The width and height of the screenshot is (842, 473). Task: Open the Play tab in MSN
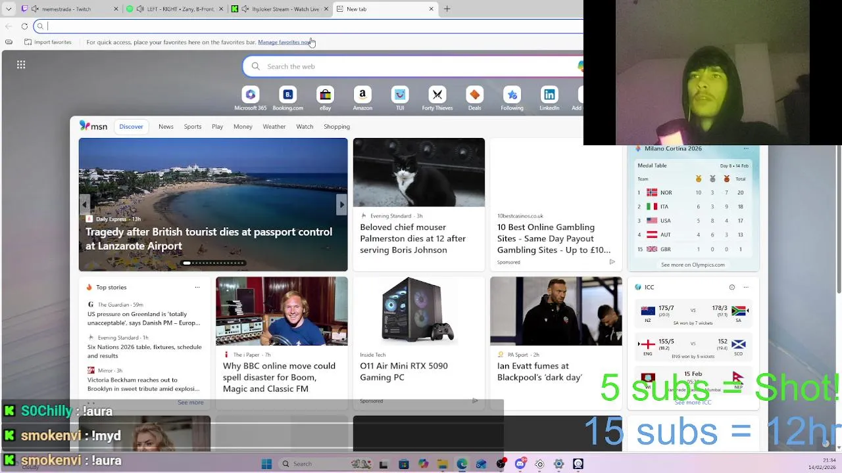click(x=217, y=126)
